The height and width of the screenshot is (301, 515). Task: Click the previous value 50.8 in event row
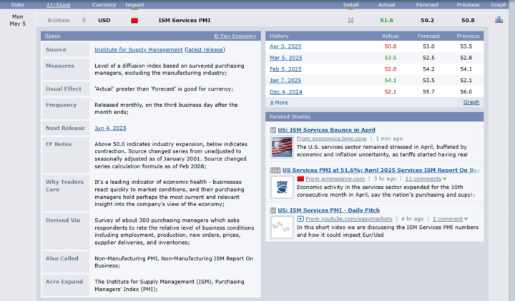click(468, 20)
